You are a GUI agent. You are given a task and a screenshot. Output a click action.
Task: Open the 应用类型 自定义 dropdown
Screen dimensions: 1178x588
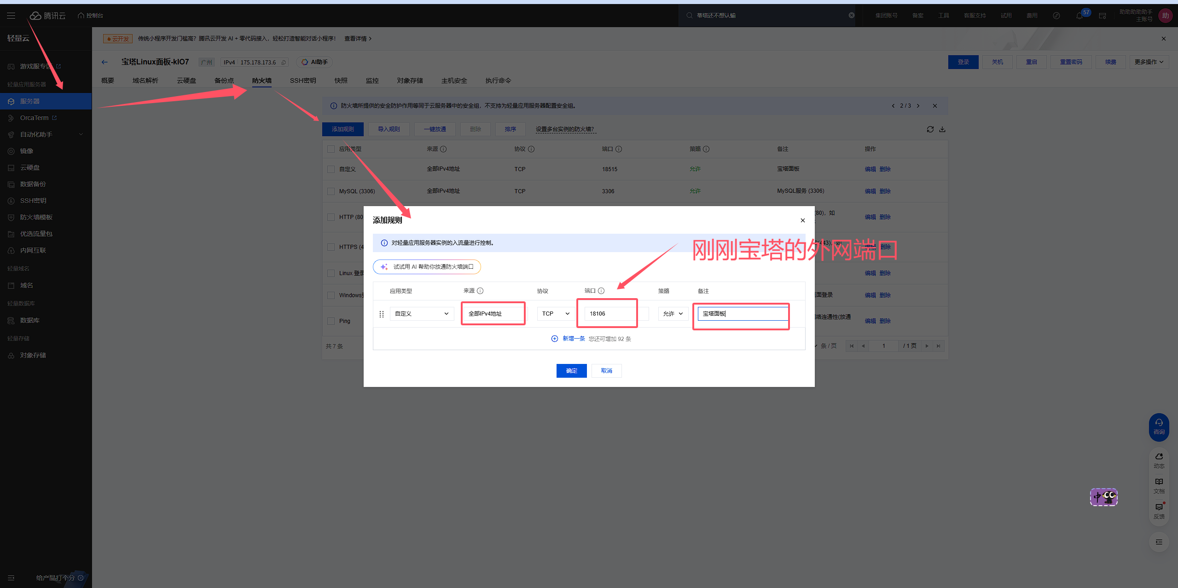click(421, 314)
